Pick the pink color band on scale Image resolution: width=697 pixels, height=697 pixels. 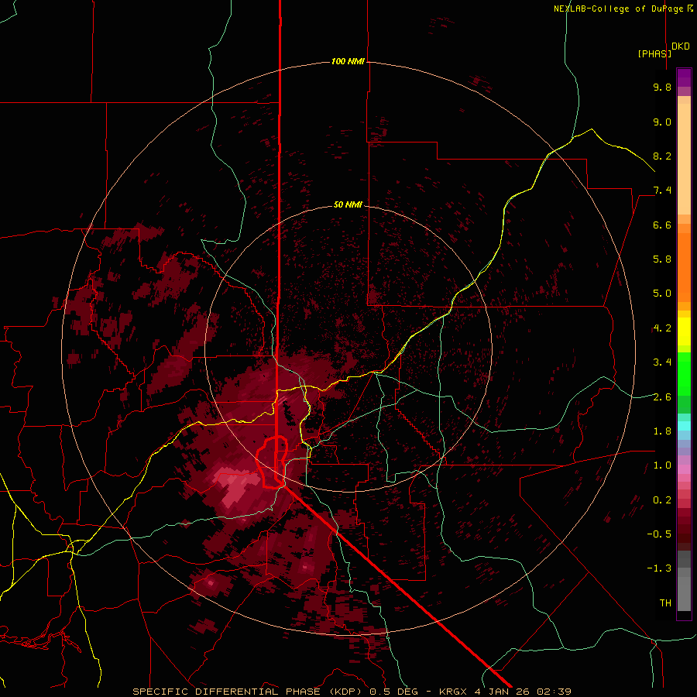pyautogui.click(x=684, y=469)
